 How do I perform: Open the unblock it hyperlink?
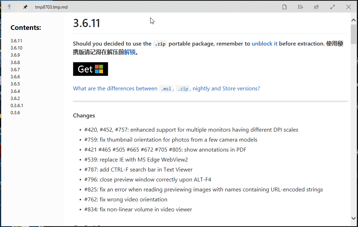(265, 43)
